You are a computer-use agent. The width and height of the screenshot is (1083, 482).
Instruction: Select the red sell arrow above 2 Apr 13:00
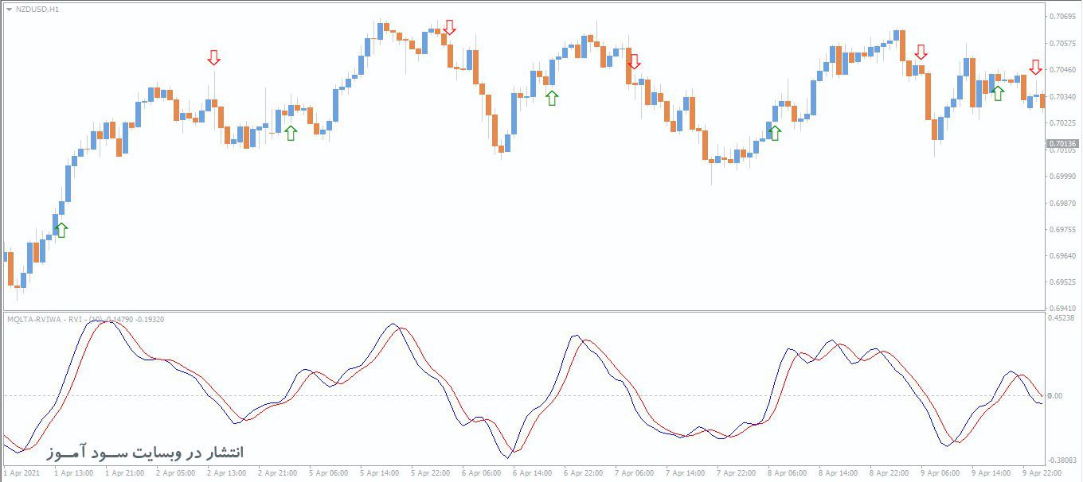click(213, 57)
